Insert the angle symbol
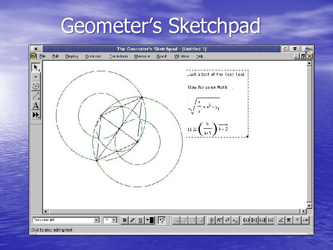Screen dimensions: 333x250 281,220
